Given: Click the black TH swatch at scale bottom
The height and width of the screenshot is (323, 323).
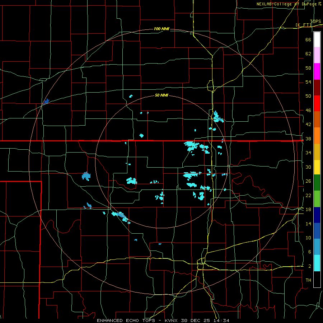Looking at the screenshot, I should (x=317, y=279).
